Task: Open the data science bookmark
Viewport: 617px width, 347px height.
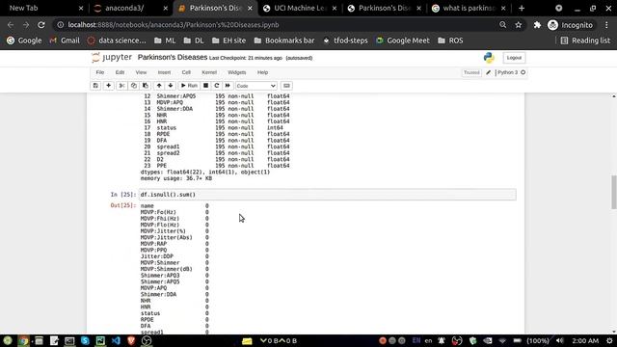Action: (117, 40)
